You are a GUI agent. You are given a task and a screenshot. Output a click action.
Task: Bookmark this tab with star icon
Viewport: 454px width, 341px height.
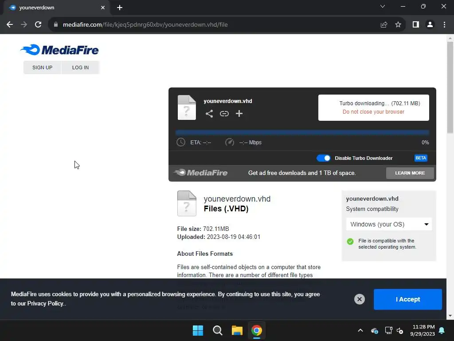(x=398, y=25)
